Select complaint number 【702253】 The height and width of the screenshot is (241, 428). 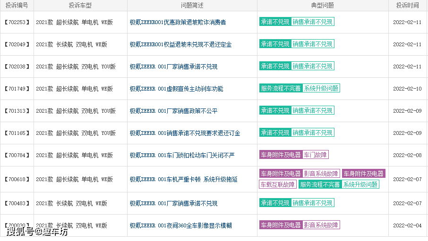point(17,22)
